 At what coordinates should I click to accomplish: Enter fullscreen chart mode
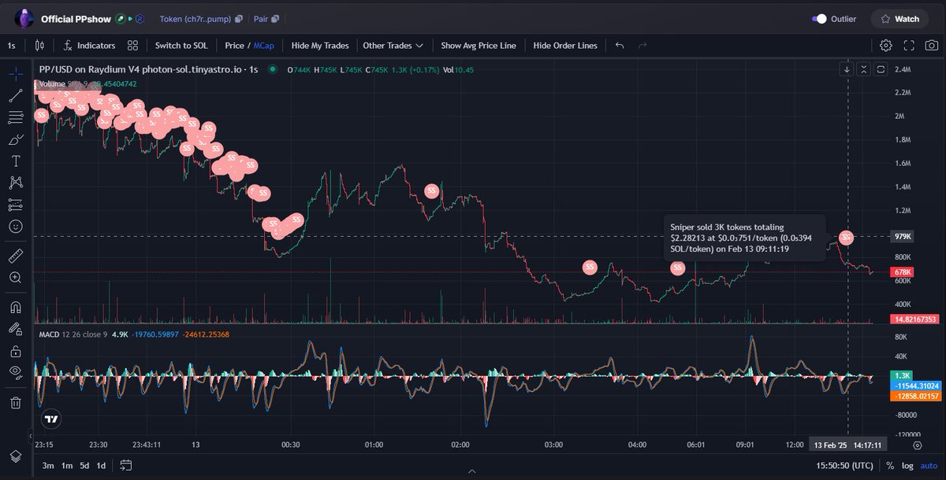tap(910, 46)
